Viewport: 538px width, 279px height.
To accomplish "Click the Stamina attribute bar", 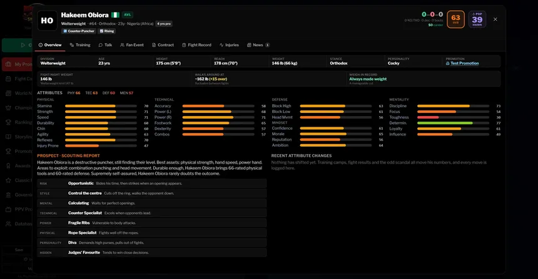I will click(x=101, y=106).
